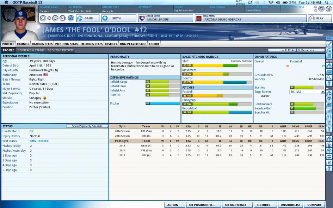Open the J. Smith manager menu
This screenshot has width=333, height=208.
point(118,18)
